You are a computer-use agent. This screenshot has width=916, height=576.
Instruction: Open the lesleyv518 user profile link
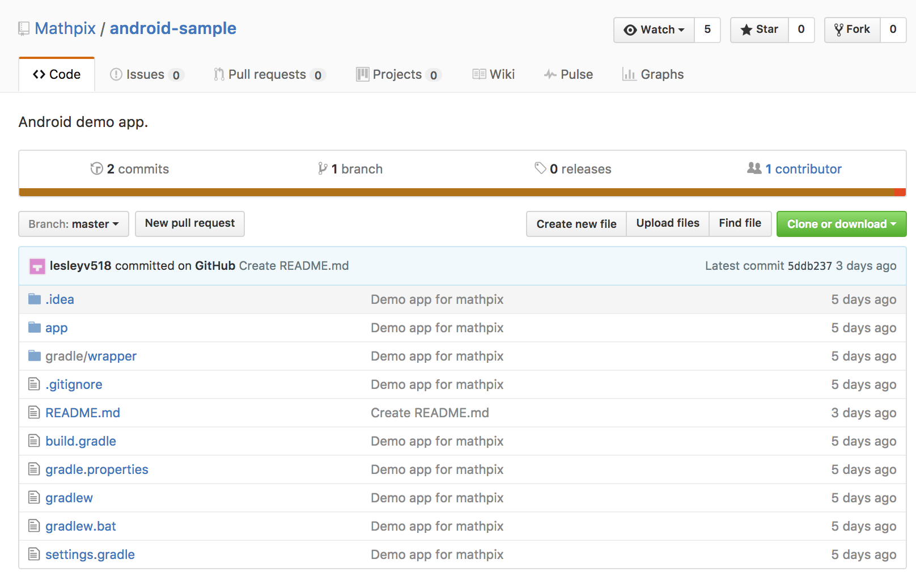(80, 266)
